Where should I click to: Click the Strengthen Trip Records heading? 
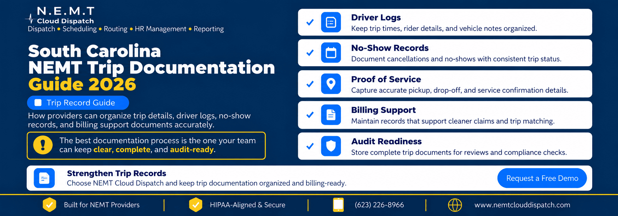click(x=117, y=173)
